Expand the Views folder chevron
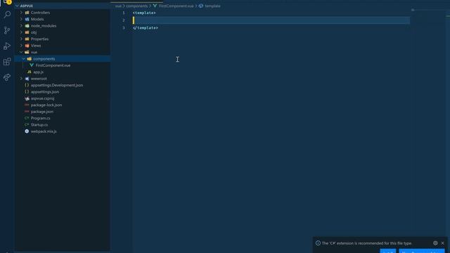The image size is (450, 253). coord(21,46)
